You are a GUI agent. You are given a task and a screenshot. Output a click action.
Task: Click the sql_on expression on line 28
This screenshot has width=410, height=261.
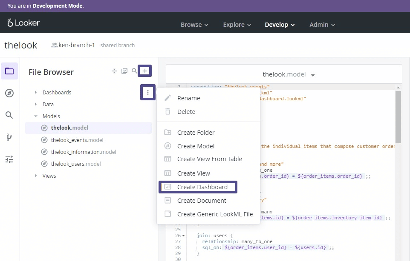275,247
